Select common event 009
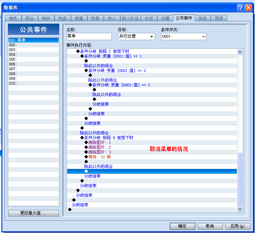The width and height of the screenshot is (255, 233). pyautogui.click(x=34, y=78)
